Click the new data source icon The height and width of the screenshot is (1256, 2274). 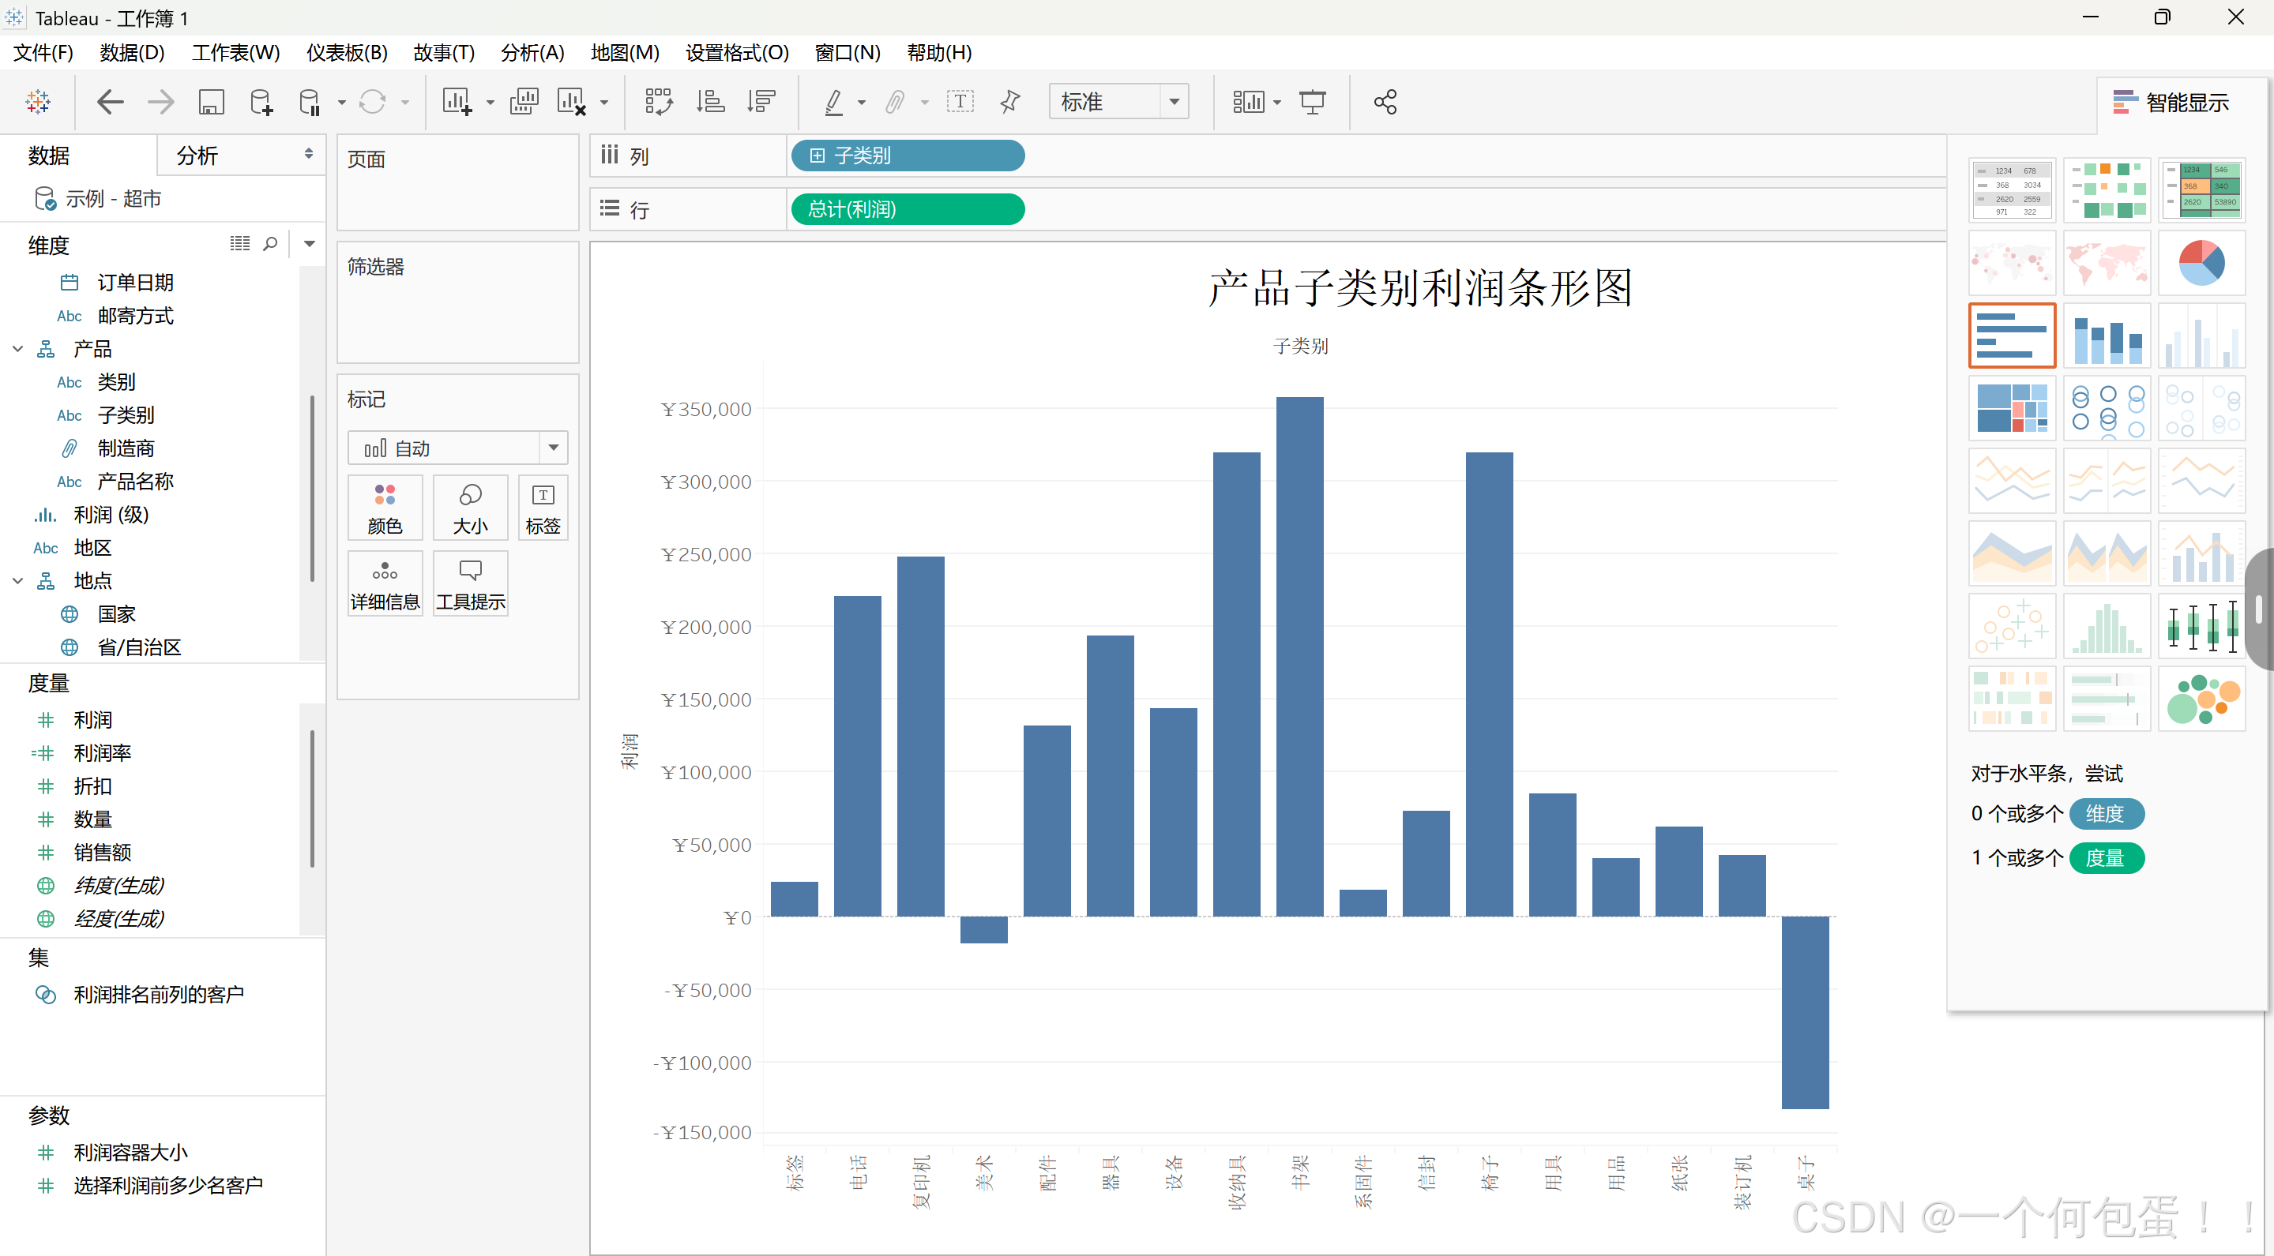pyautogui.click(x=261, y=103)
